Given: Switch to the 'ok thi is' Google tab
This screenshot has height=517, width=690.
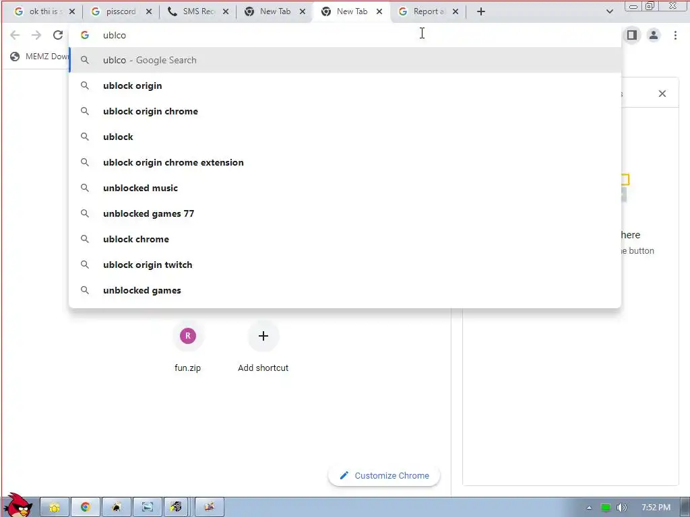Looking at the screenshot, I should [40, 12].
